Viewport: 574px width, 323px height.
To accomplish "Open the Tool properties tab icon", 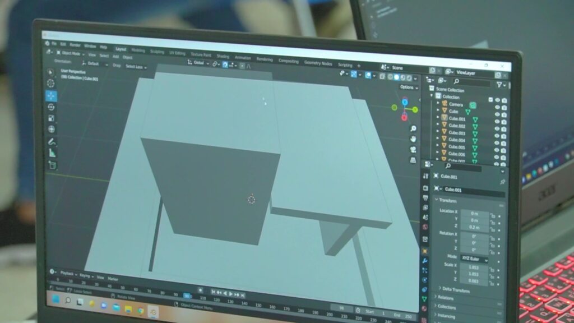I will point(425,176).
